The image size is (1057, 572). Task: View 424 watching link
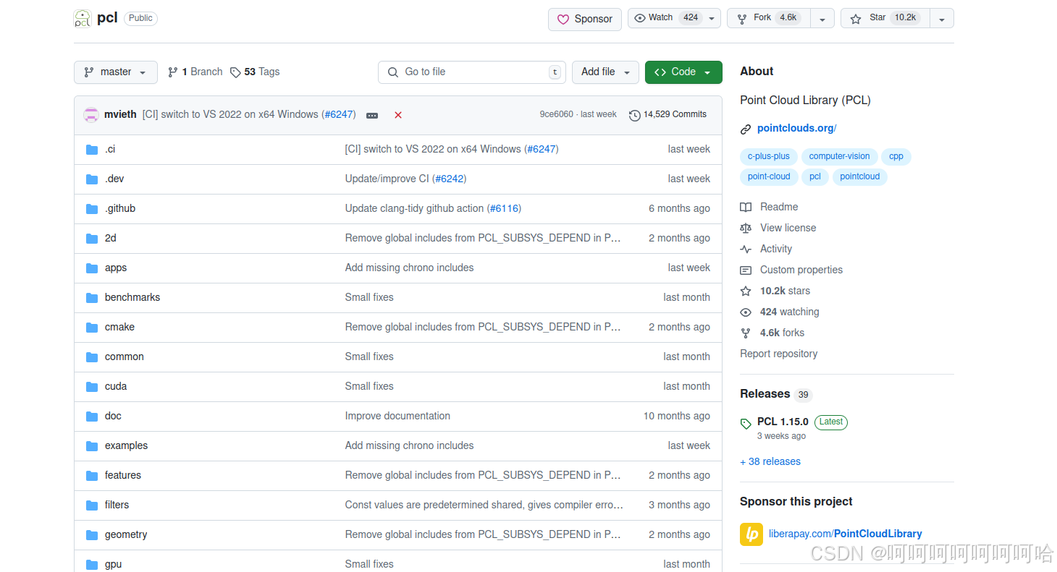790,312
